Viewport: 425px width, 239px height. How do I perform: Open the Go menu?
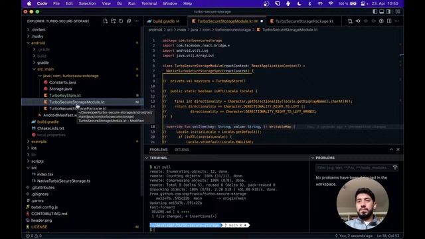120,3
